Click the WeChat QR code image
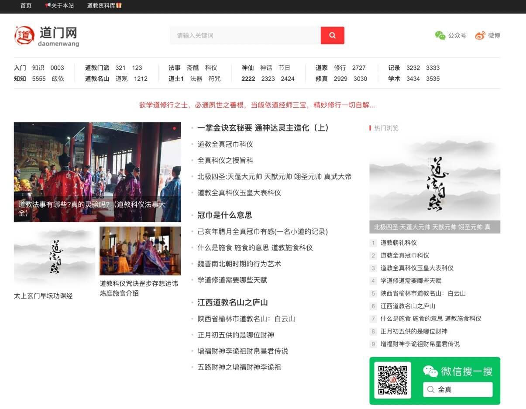This screenshot has width=526, height=409. pos(392,380)
